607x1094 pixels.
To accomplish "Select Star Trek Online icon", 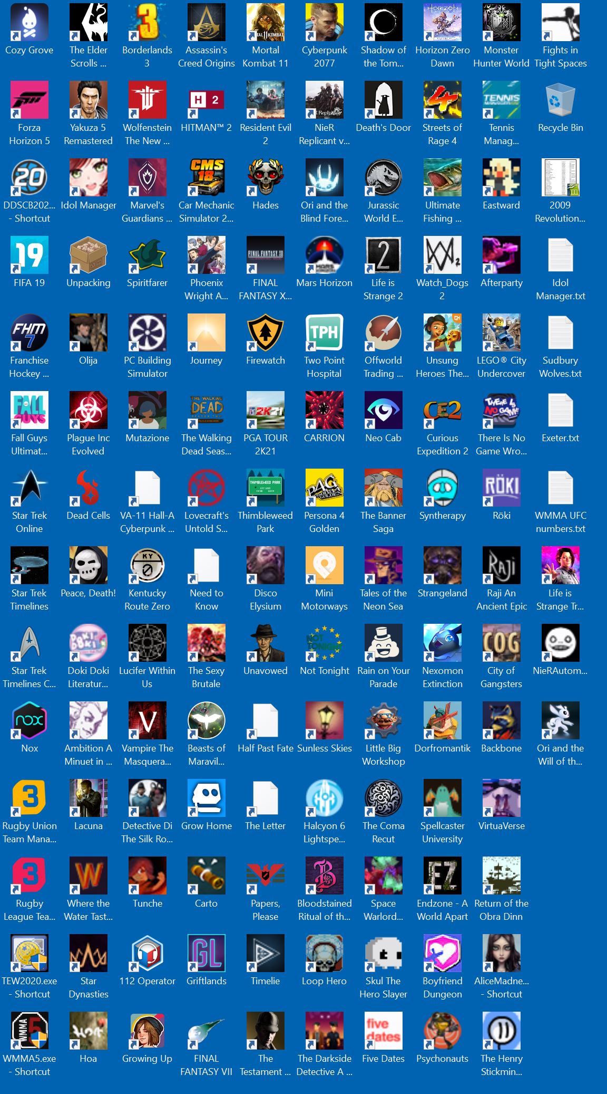I will [x=30, y=488].
